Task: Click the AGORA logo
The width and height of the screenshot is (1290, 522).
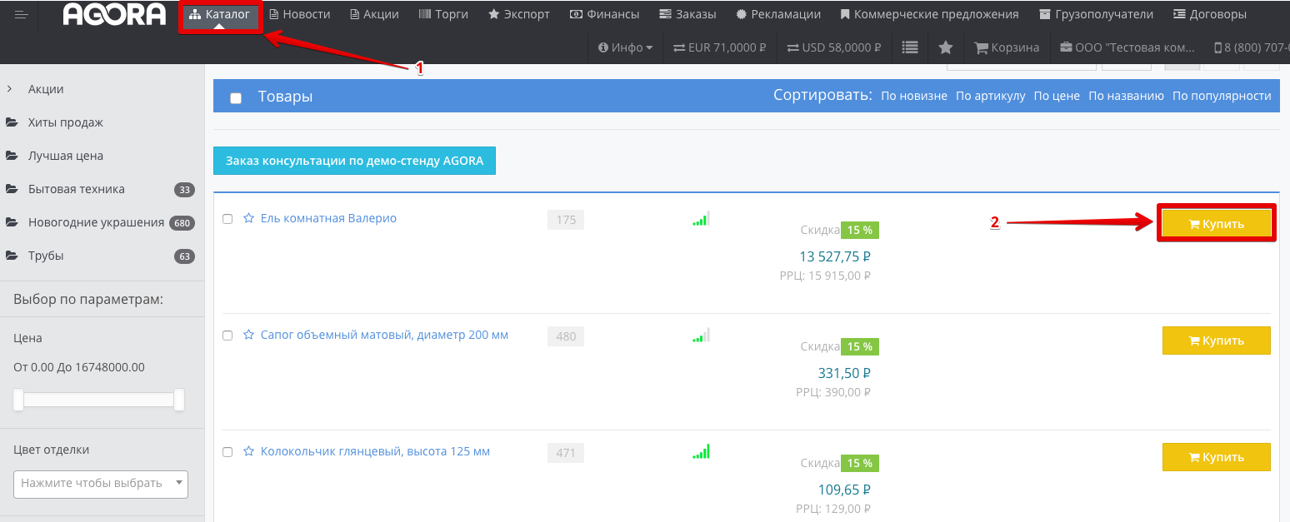Action: click(114, 15)
